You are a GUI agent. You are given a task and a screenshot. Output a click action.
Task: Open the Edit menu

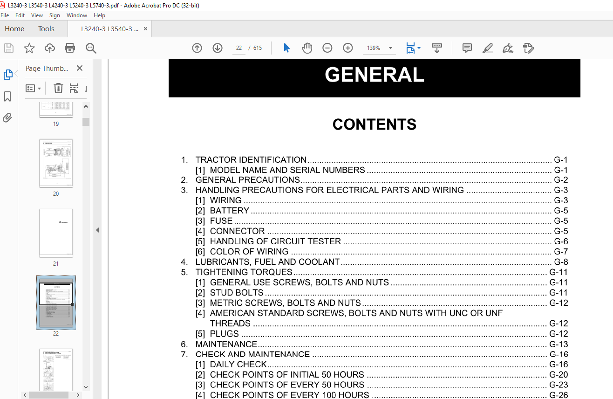[x=20, y=15]
